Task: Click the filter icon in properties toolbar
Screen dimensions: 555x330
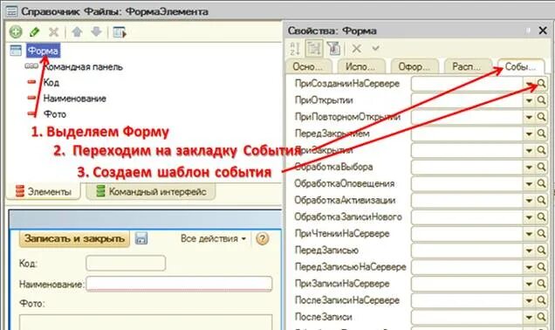Action: click(x=333, y=49)
